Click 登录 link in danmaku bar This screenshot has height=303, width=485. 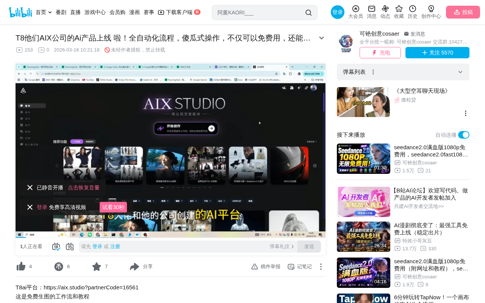click(x=97, y=247)
